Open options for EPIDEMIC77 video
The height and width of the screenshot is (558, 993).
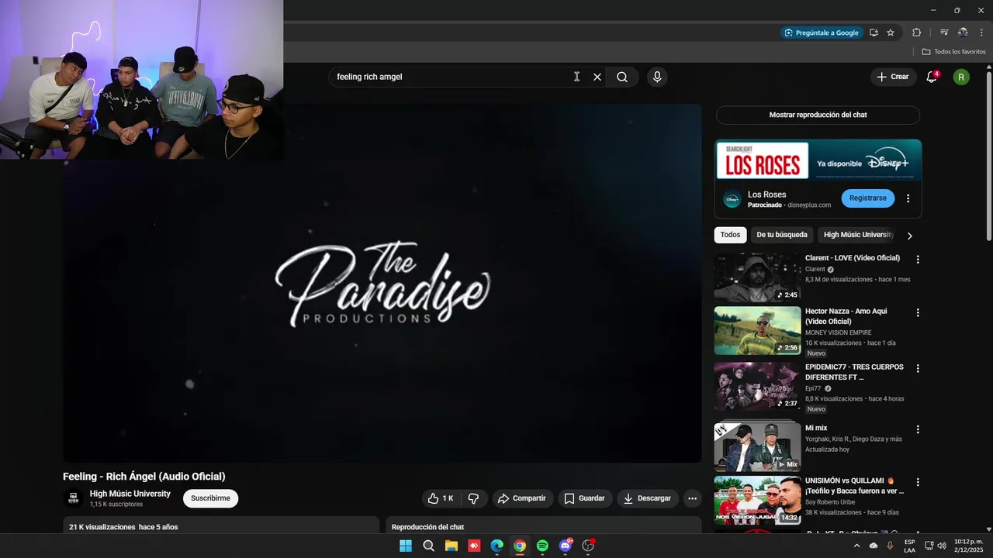point(918,368)
